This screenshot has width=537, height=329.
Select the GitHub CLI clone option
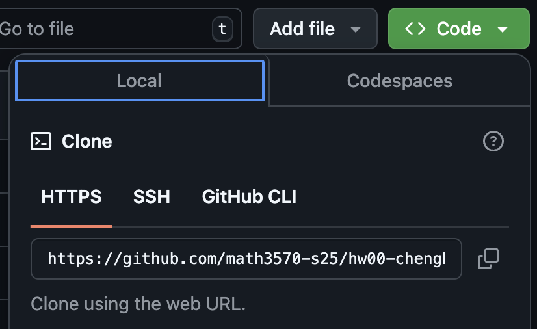250,196
